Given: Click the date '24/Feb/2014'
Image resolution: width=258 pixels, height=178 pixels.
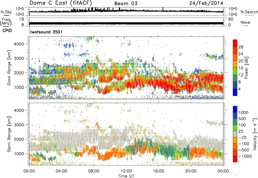Looking at the screenshot, I should point(206,3).
